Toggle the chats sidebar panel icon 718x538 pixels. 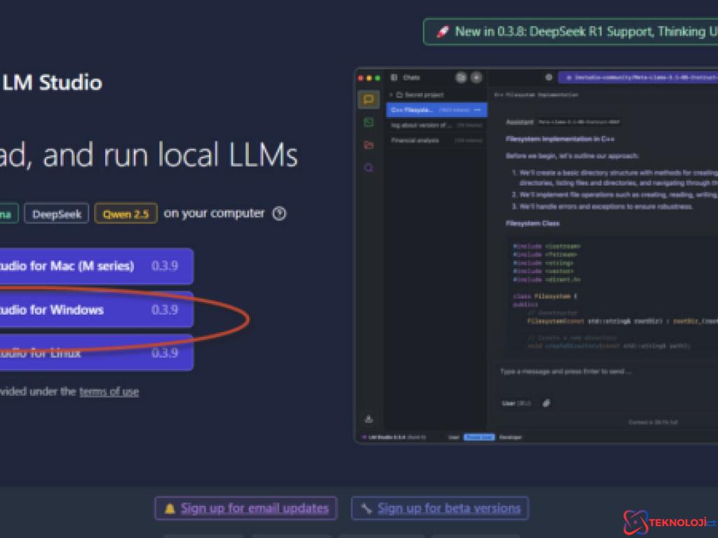click(x=394, y=78)
